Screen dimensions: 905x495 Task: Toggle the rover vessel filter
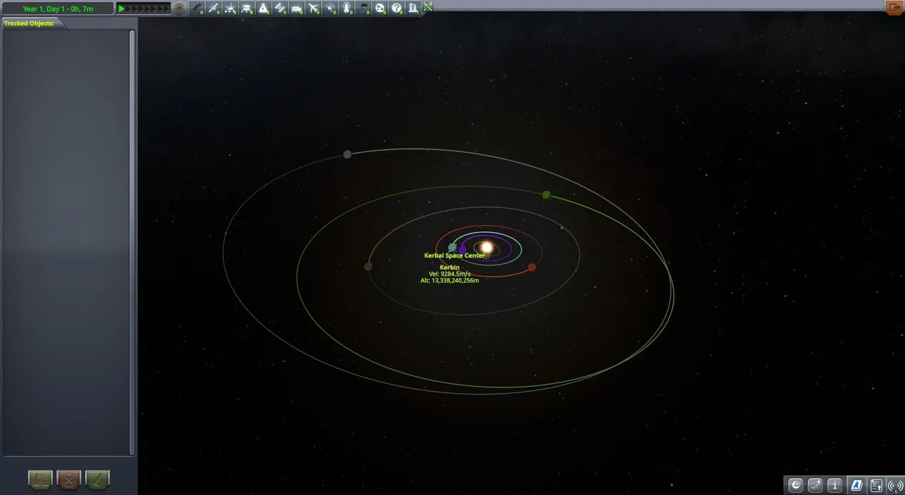pyautogui.click(x=230, y=8)
